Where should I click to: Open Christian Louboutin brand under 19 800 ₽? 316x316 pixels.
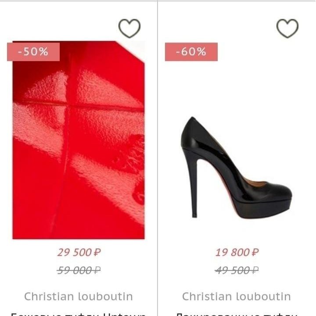click(x=237, y=296)
